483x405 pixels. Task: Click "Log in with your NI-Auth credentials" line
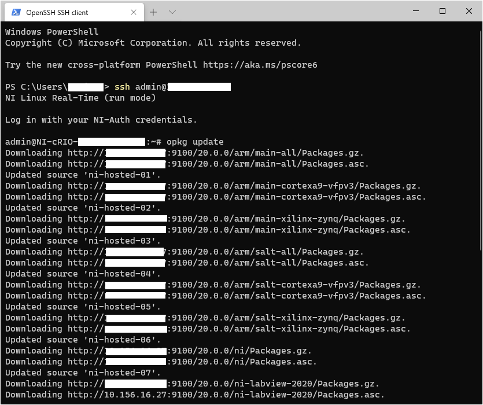click(x=101, y=120)
